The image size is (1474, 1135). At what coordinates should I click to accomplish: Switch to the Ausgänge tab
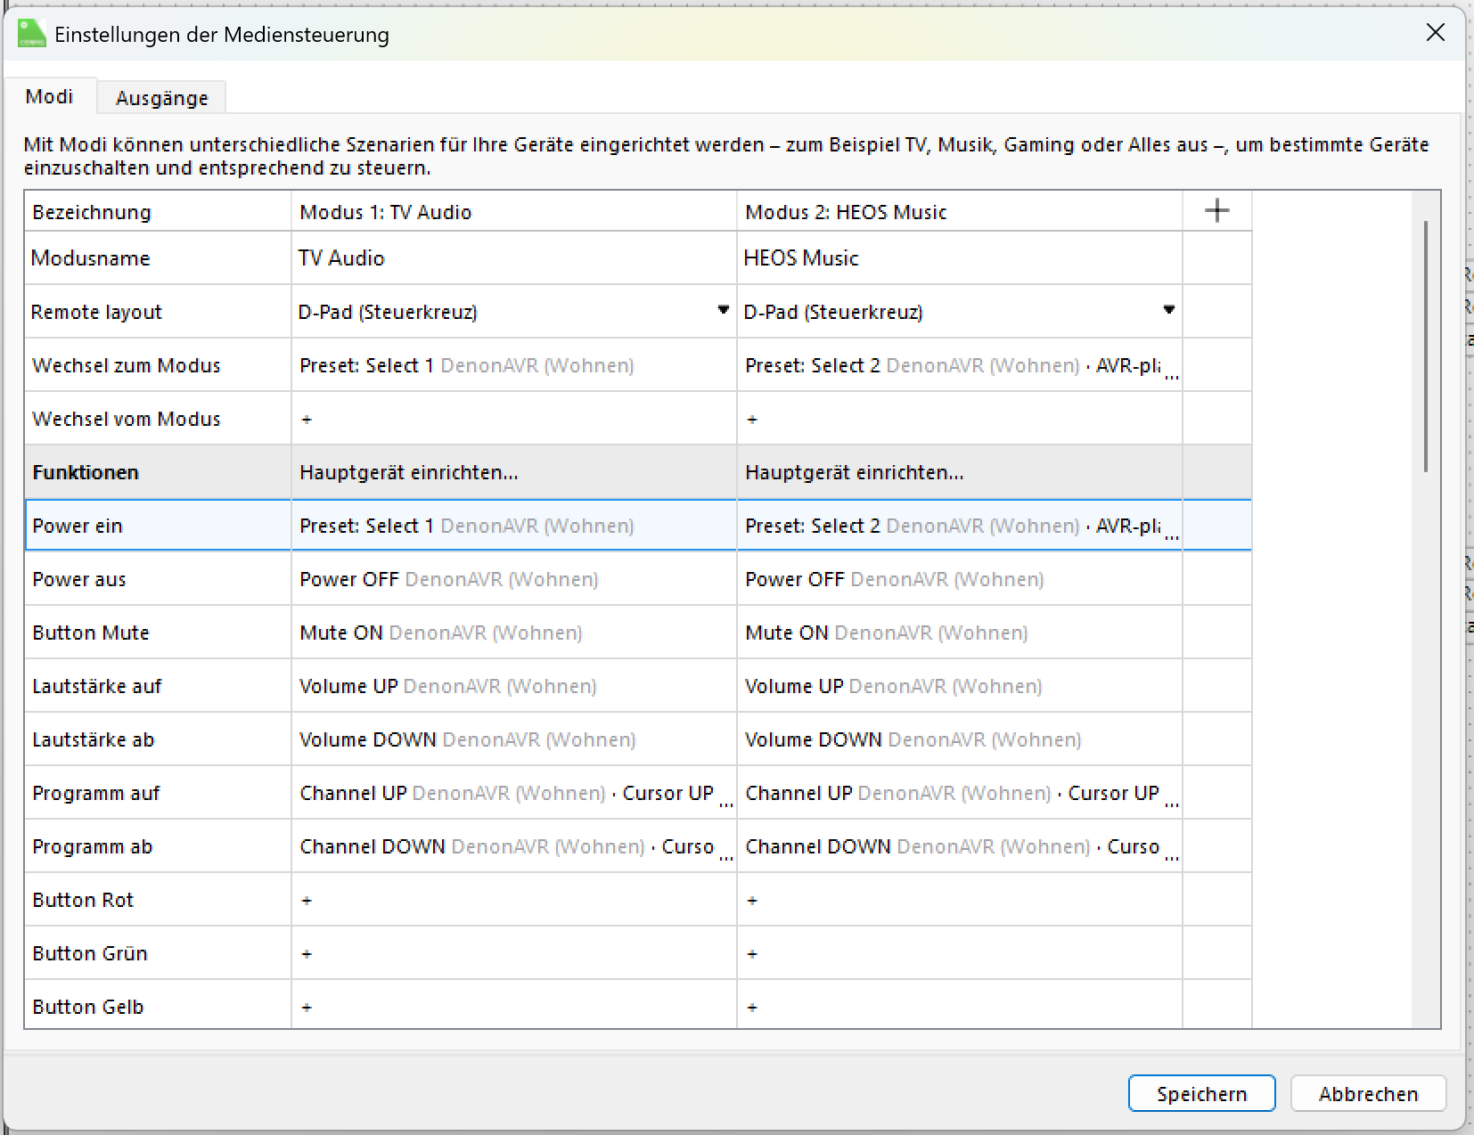pos(161,98)
